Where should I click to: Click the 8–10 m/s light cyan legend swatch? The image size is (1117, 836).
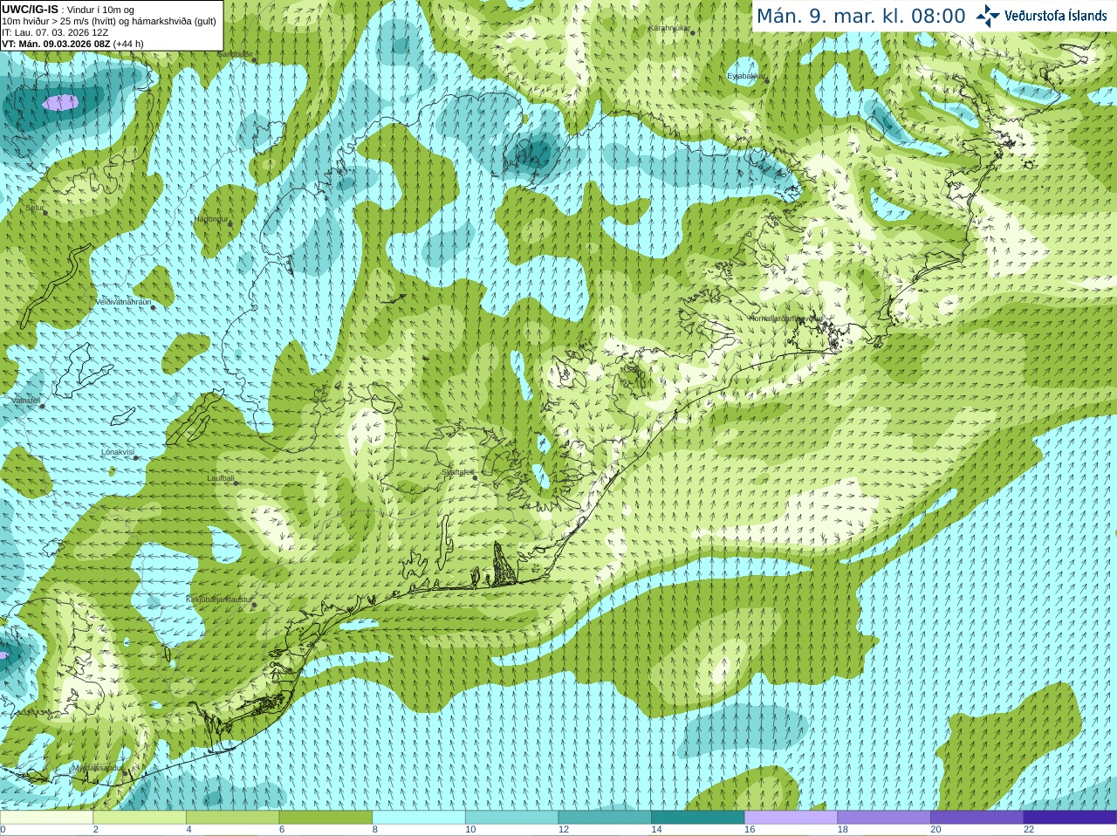coord(419,818)
